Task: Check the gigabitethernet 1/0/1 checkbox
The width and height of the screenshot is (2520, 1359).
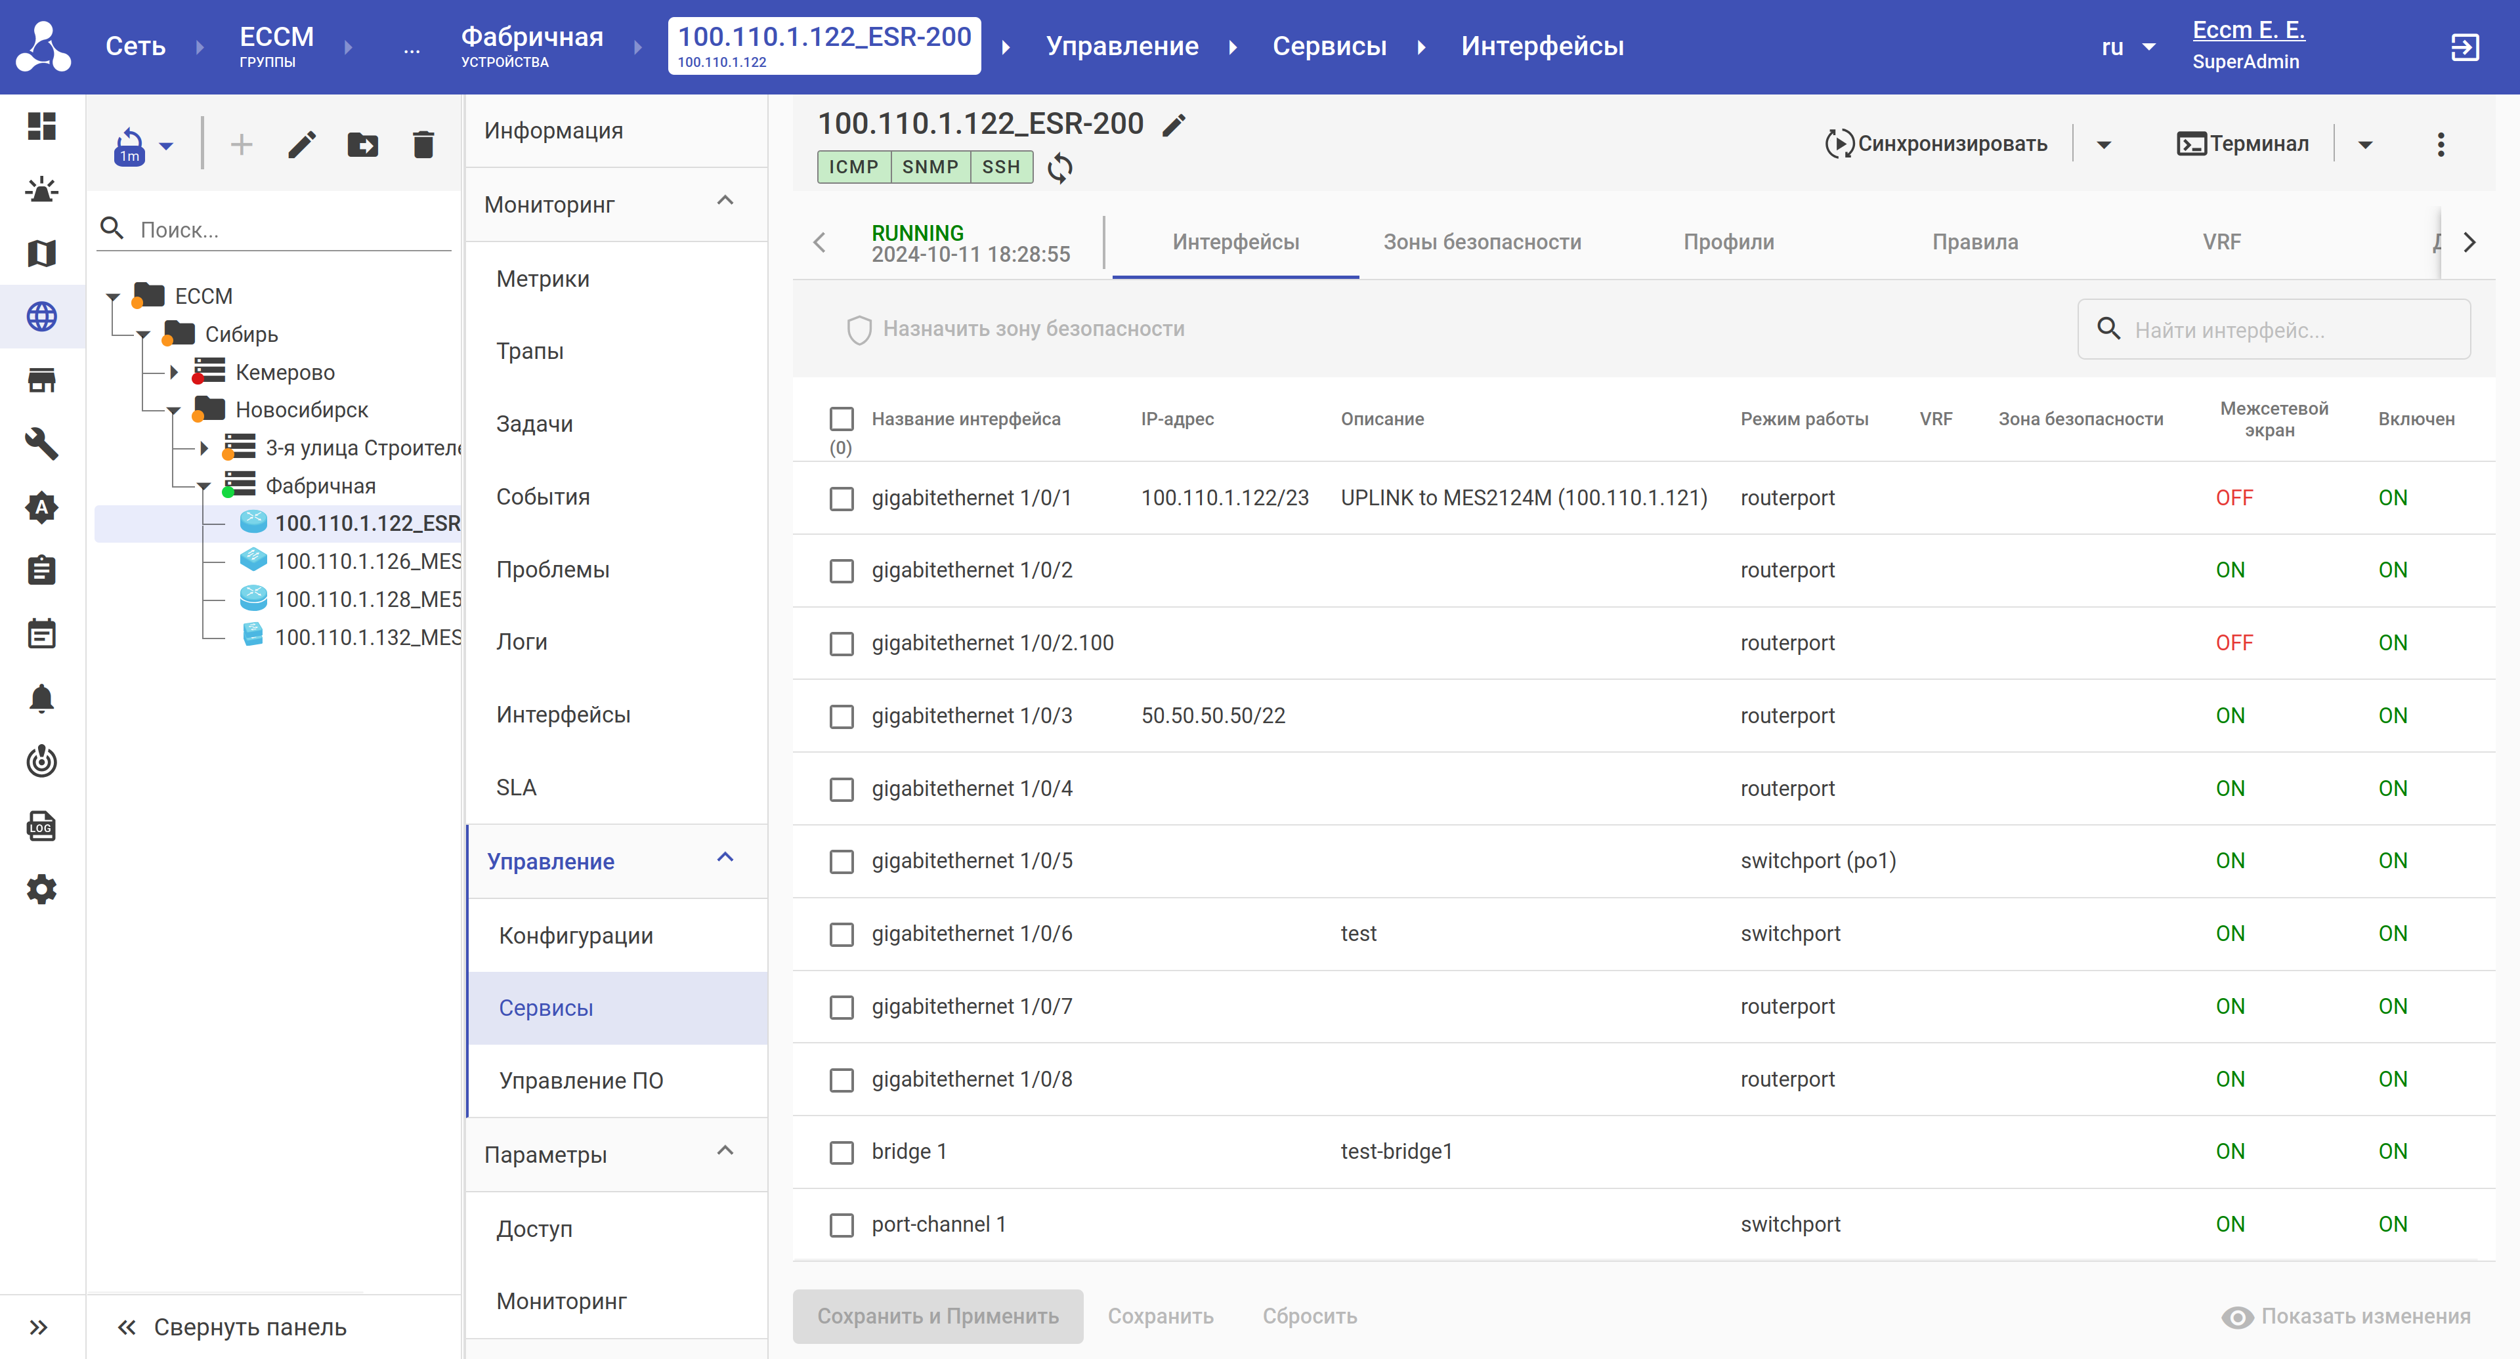Action: 842,499
